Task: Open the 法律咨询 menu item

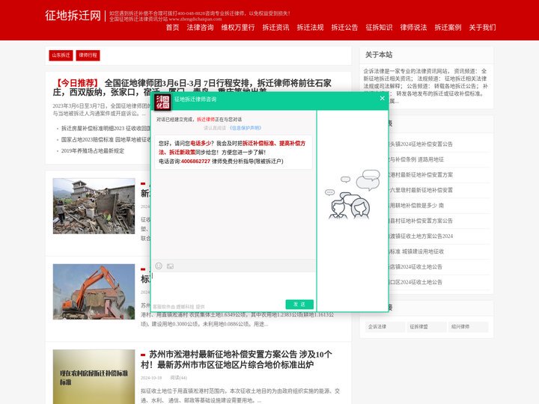Action: [x=200, y=28]
